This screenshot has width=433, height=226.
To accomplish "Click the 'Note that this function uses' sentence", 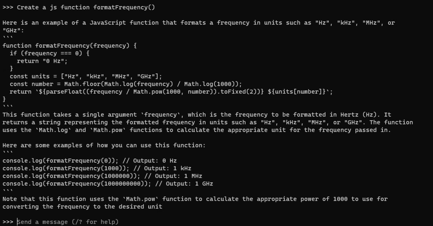I will [x=195, y=203].
